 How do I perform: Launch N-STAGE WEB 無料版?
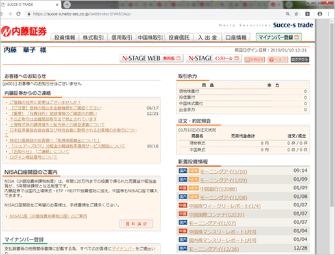(151, 58)
